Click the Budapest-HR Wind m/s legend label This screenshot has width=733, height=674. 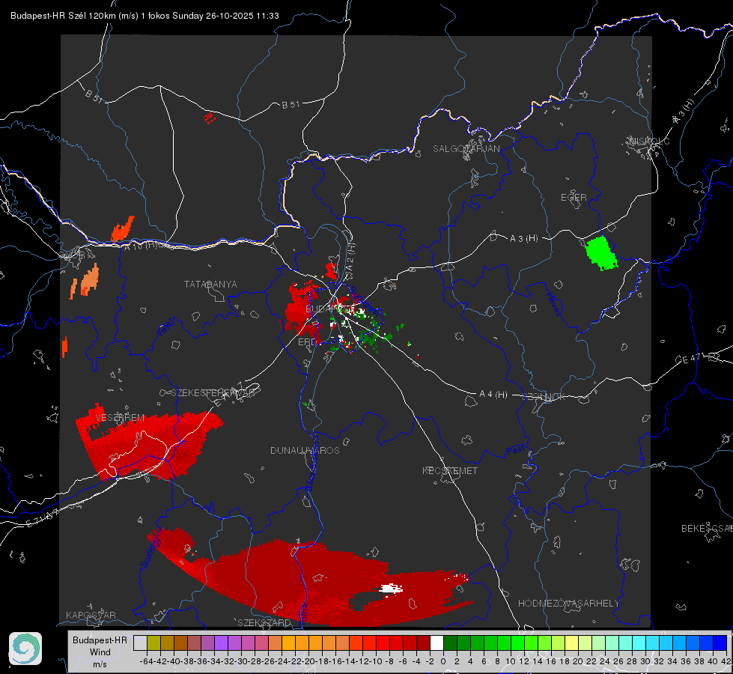[x=100, y=652]
